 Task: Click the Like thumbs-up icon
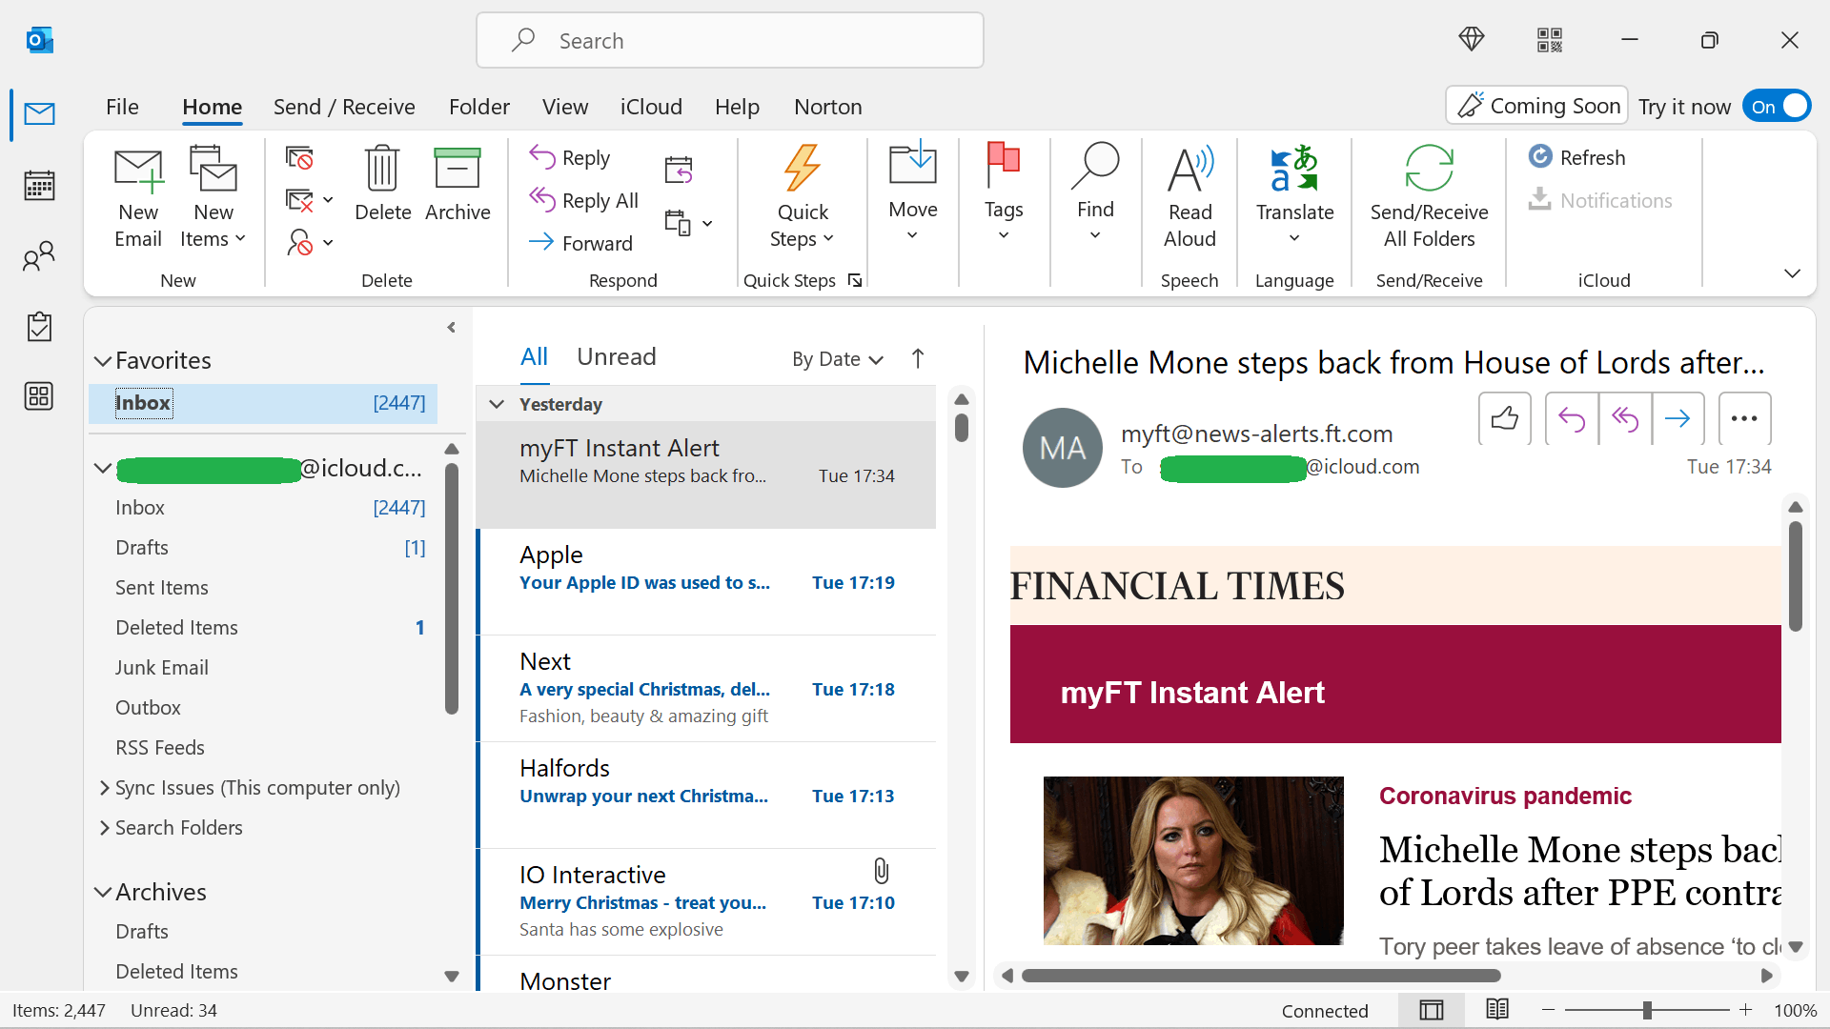click(x=1505, y=418)
